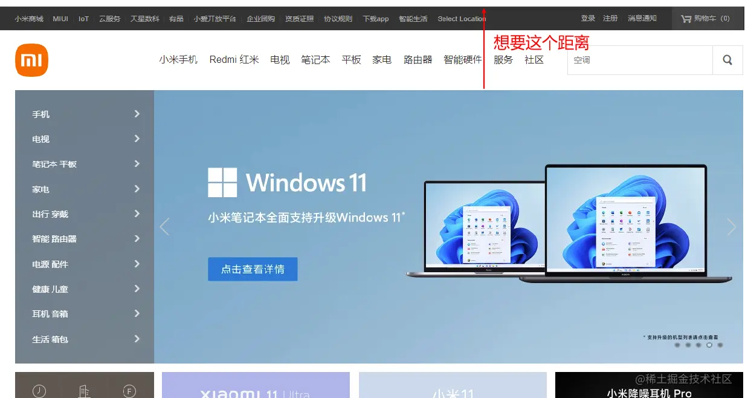Click 企业团购 link in top bar
The height and width of the screenshot is (398, 745).
(x=260, y=19)
